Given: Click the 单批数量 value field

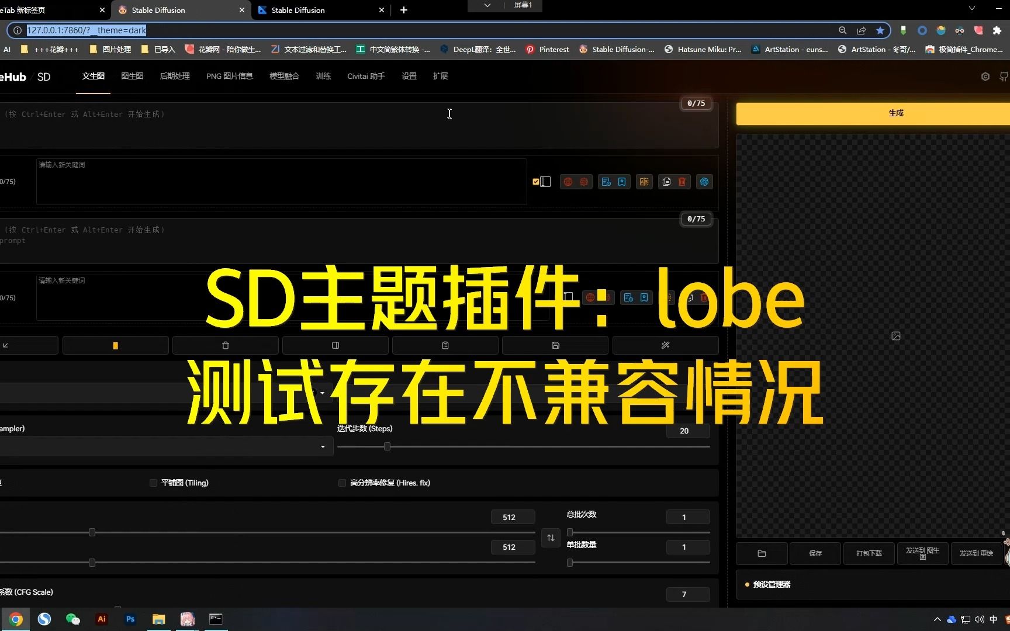Looking at the screenshot, I should coord(688,547).
